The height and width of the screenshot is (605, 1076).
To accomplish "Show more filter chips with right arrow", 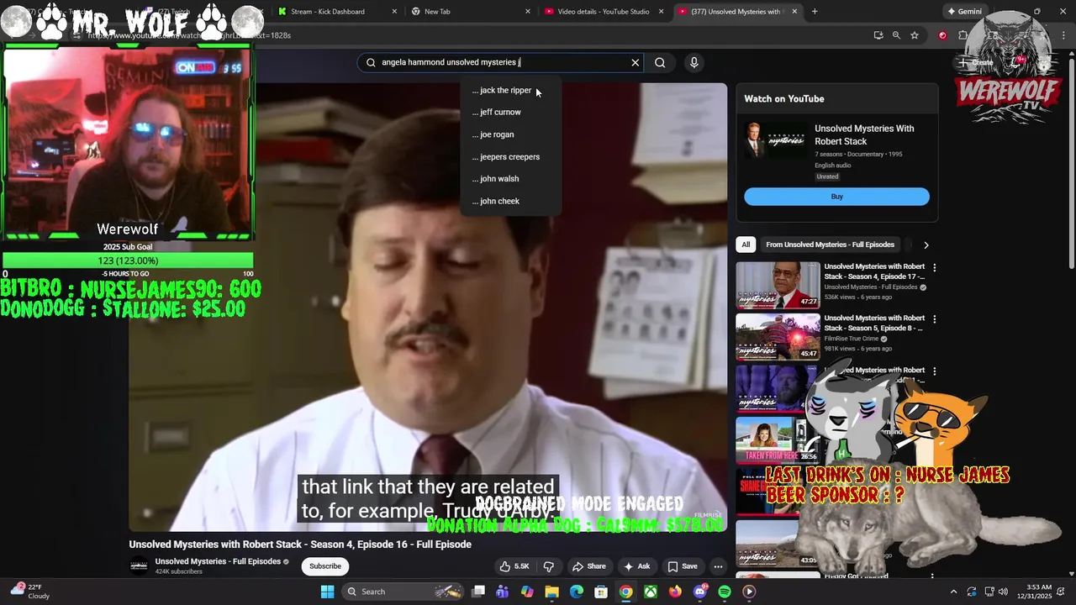I will click(926, 245).
